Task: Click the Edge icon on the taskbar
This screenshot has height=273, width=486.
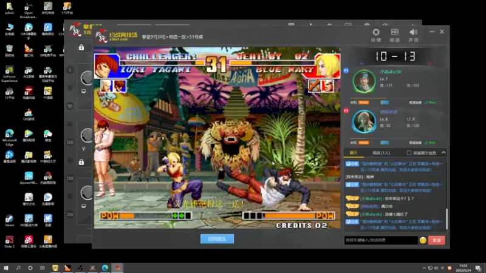Action: point(104,268)
